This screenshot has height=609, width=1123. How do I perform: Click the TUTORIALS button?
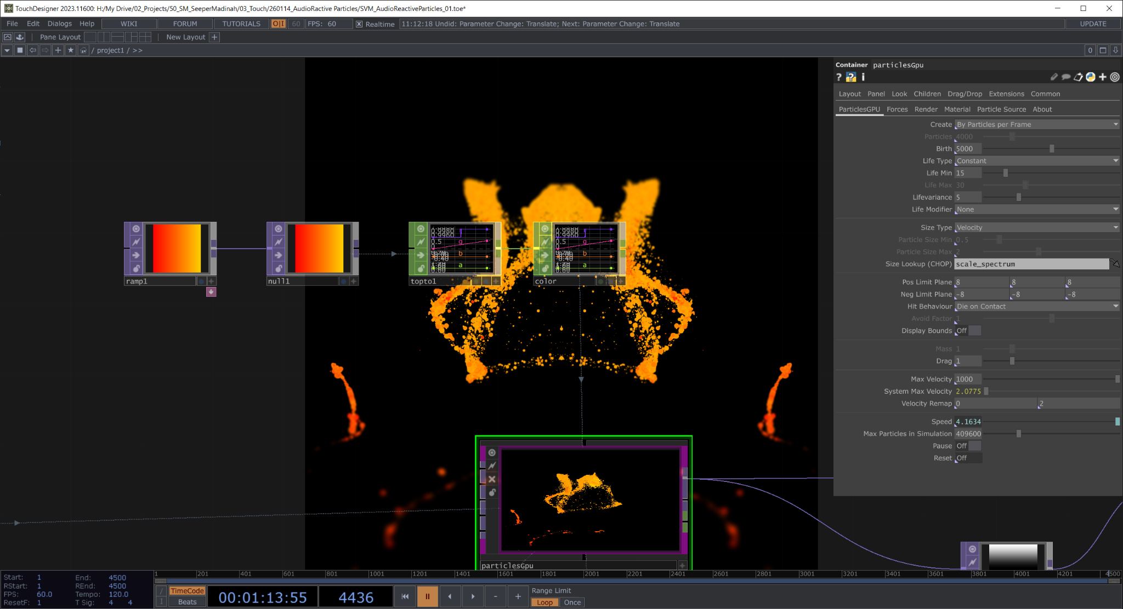pos(241,24)
